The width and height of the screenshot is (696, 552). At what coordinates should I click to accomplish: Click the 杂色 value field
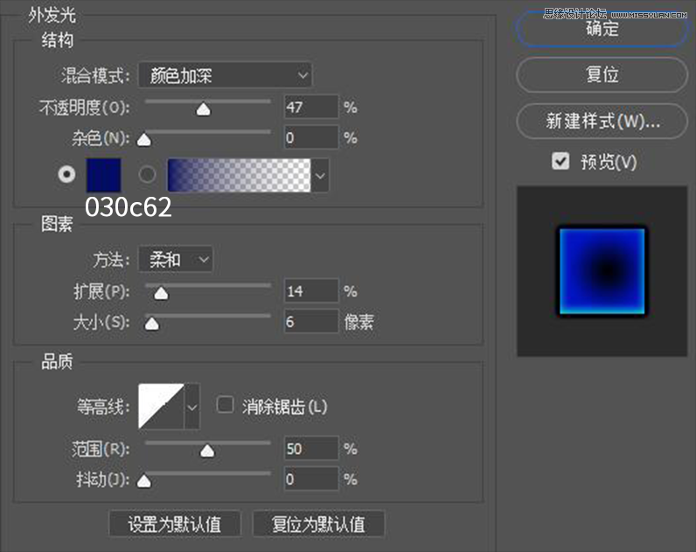[311, 137]
